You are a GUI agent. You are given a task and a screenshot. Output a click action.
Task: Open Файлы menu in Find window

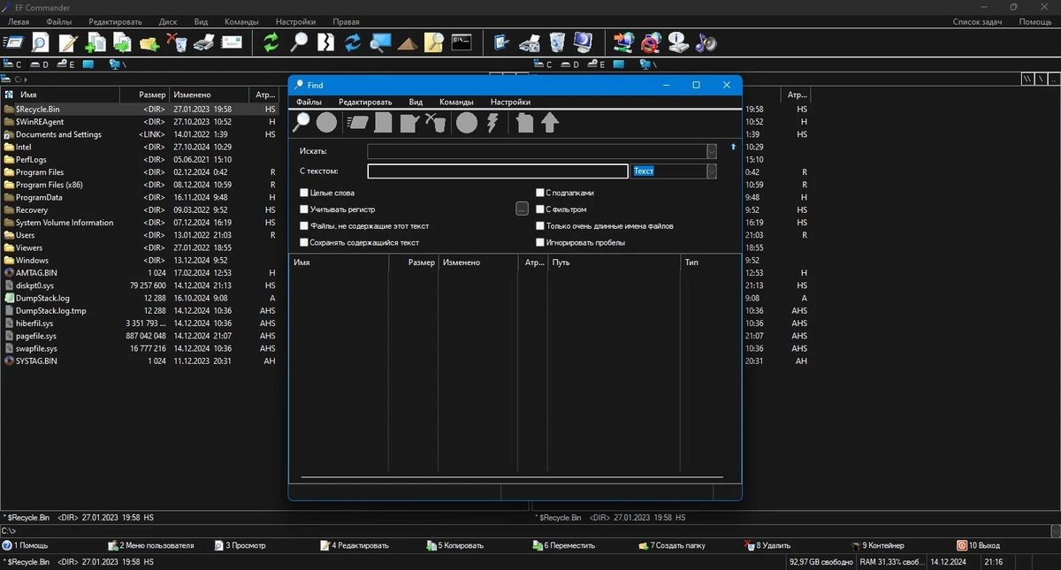309,102
